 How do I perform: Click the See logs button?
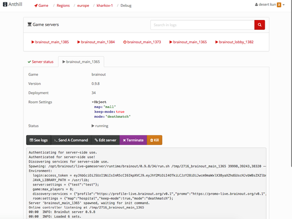[x=38, y=140]
